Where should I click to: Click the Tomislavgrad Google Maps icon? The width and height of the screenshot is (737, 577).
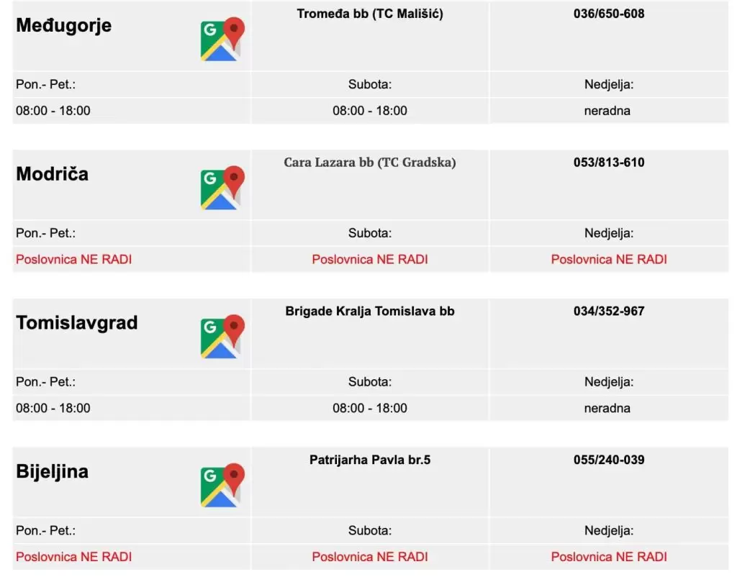222,337
